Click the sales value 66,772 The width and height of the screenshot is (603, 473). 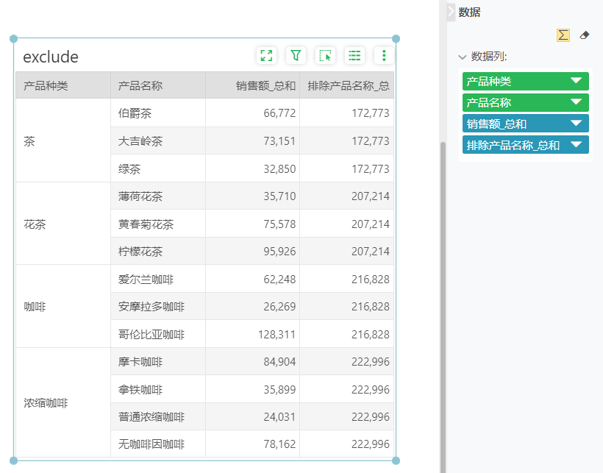tap(279, 113)
